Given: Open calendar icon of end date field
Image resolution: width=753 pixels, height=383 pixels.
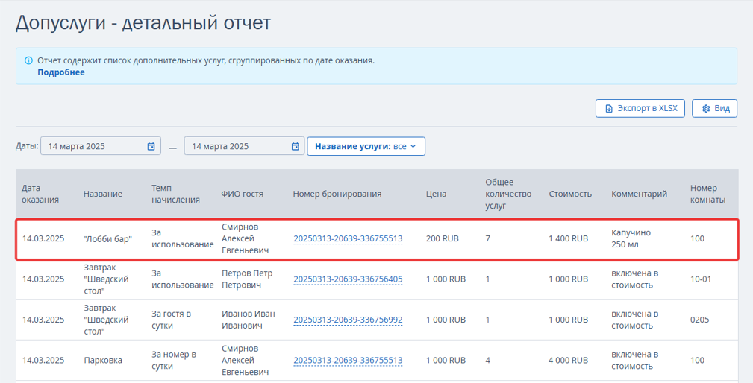Looking at the screenshot, I should (x=296, y=146).
